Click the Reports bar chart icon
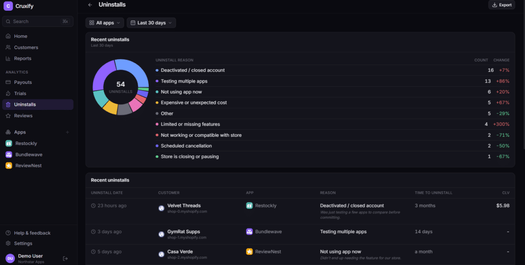525x265 pixels. click(8, 58)
